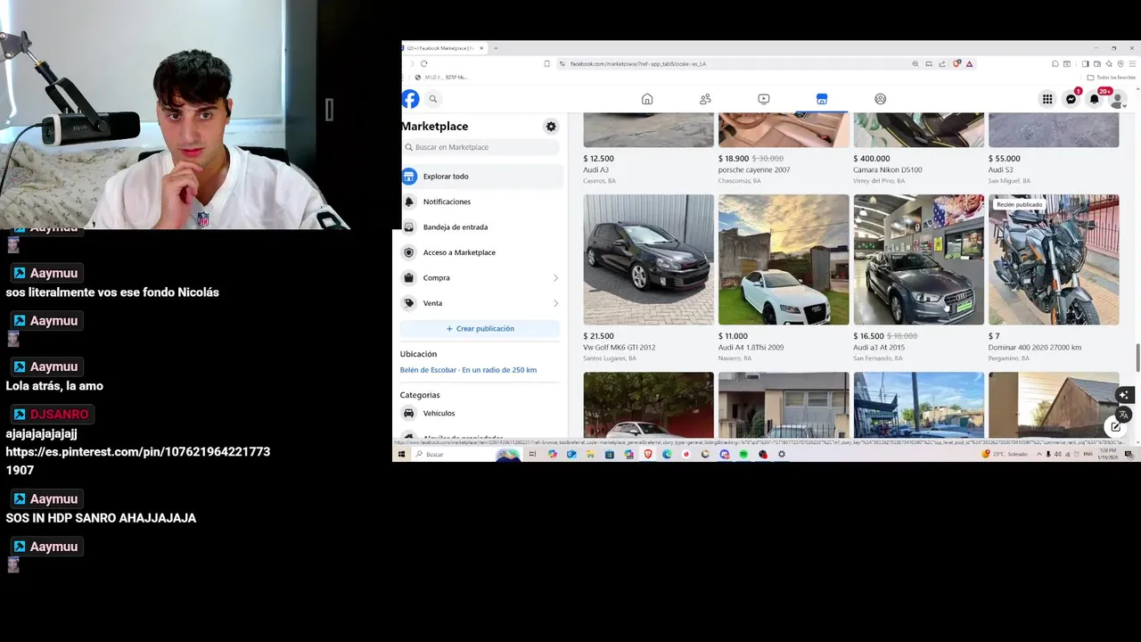Click the floating sparkle AI button
This screenshot has height=642, width=1141.
[1123, 395]
